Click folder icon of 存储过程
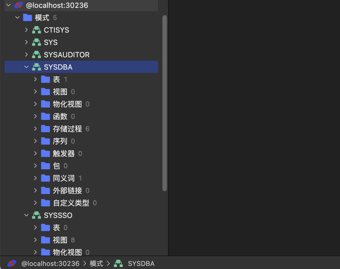Image resolution: width=340 pixels, height=269 pixels. [46, 129]
